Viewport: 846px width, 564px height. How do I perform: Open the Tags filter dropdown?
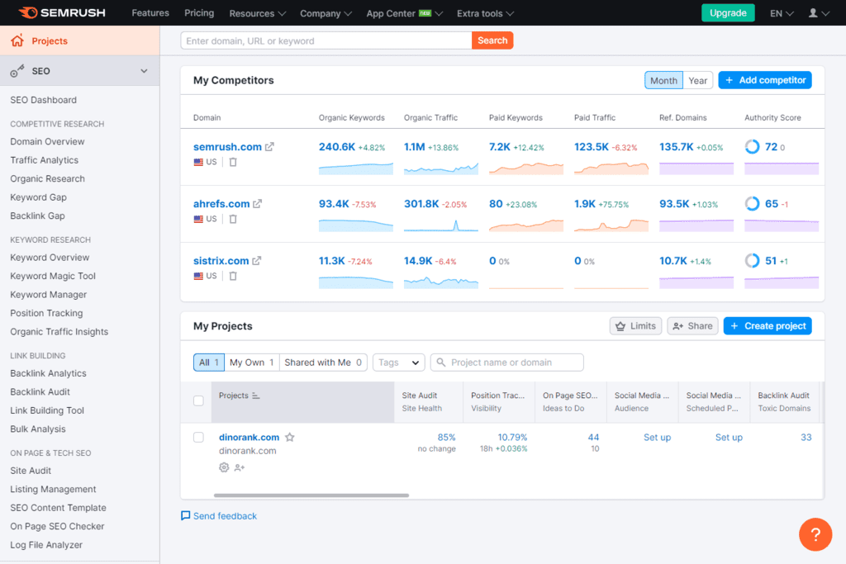click(x=399, y=363)
